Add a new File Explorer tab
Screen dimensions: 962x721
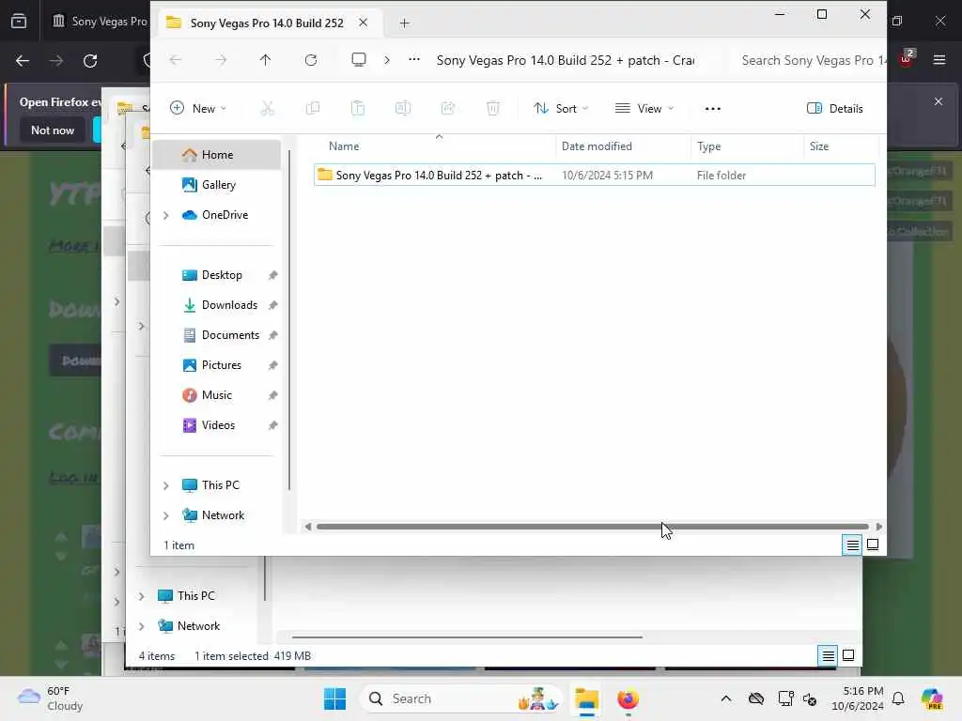click(x=404, y=23)
